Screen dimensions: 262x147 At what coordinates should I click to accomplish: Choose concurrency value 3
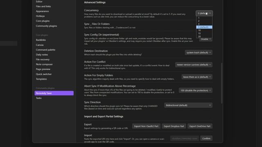click(x=204, y=24)
